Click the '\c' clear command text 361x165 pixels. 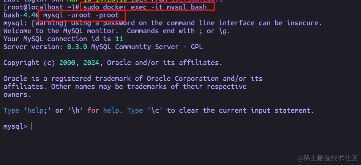coord(154,111)
